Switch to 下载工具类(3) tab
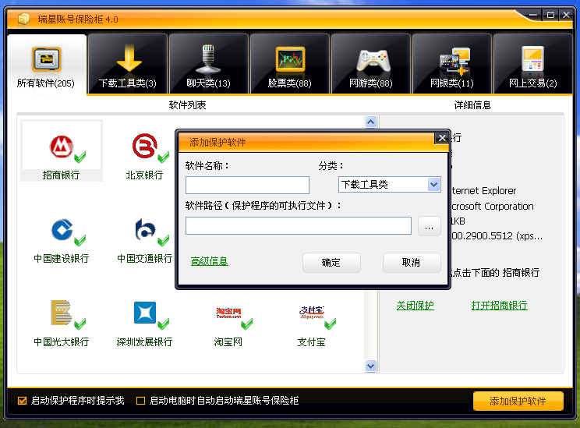The height and width of the screenshot is (428, 580). [x=128, y=64]
